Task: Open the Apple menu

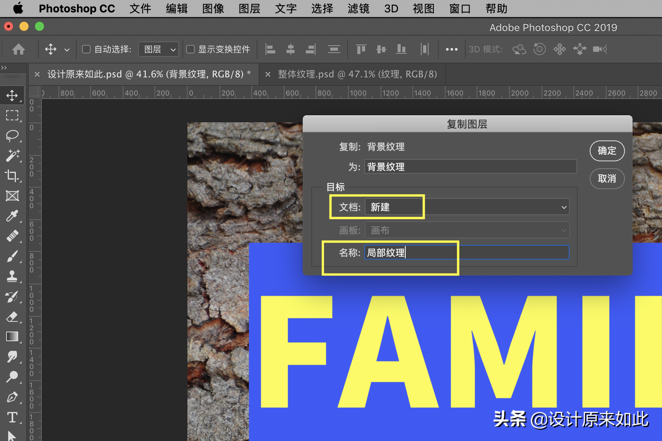Action: click(18, 8)
